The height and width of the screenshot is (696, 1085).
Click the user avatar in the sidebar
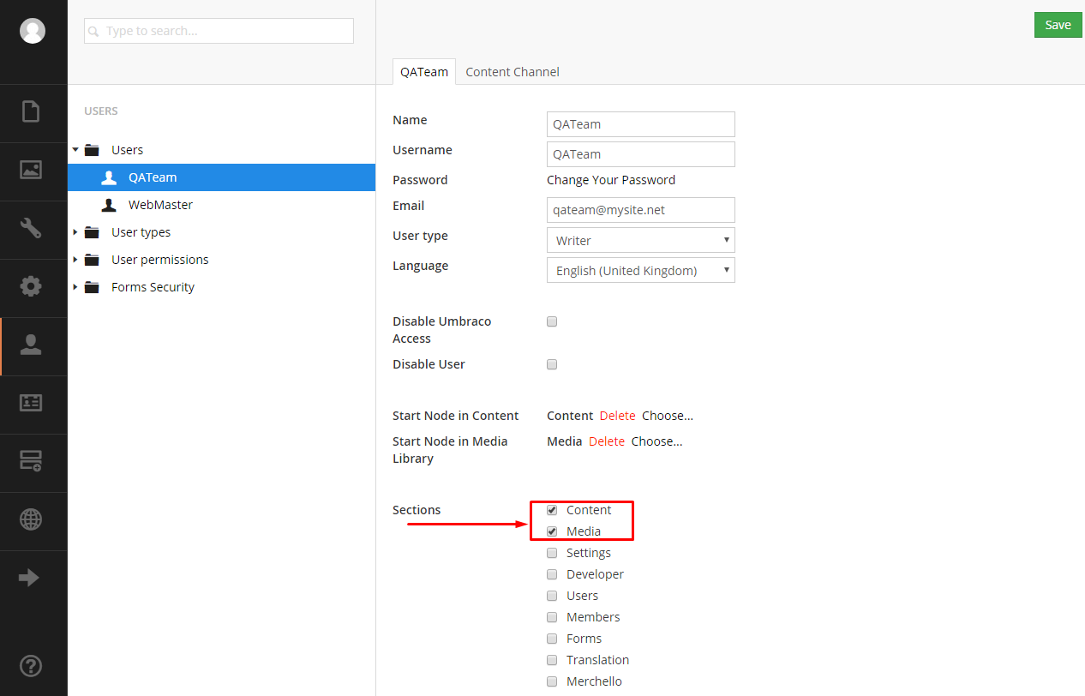(33, 31)
